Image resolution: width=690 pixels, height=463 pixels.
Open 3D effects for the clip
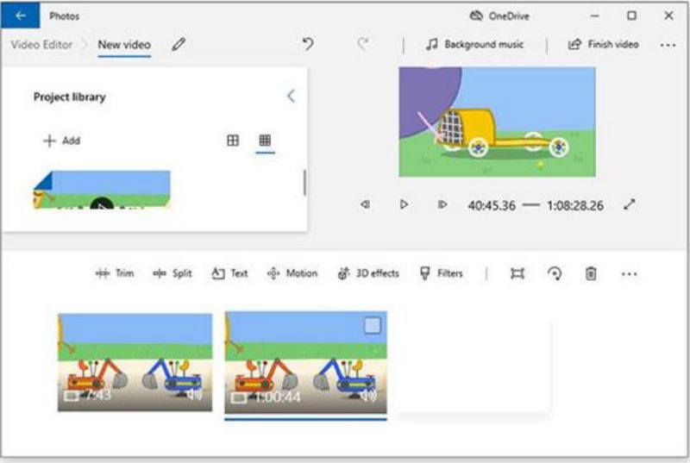(x=368, y=273)
